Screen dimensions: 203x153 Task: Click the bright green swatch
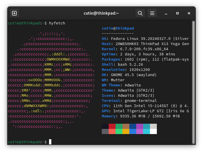[119, 131]
